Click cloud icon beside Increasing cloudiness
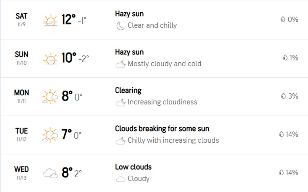 point(120,103)
